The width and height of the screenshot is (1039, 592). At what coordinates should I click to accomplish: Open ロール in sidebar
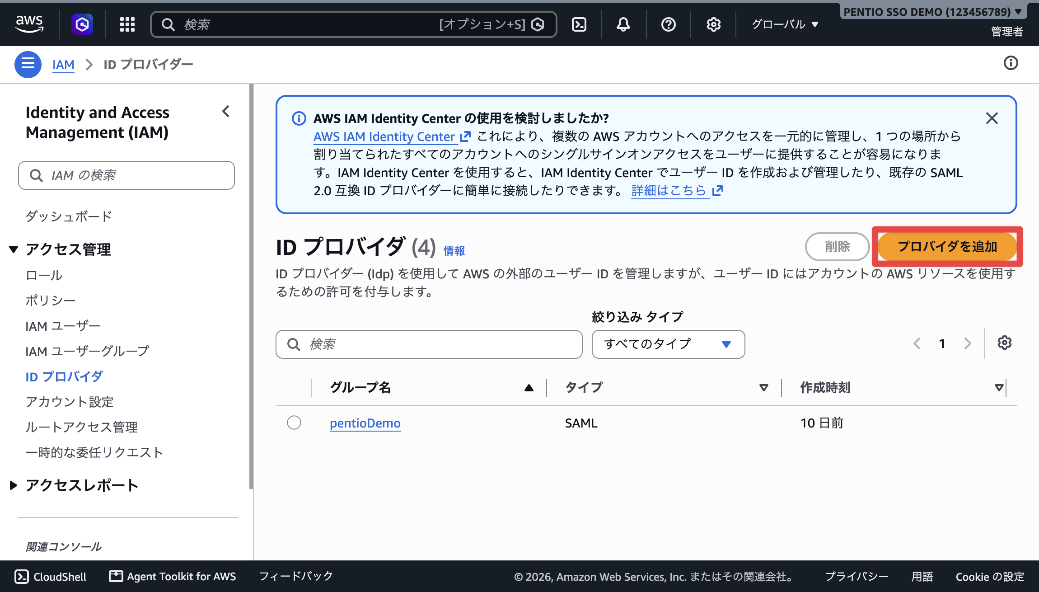[44, 275]
